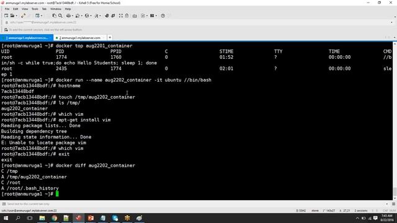Viewport: 397px width, 223px height.
Task: Click "2 sessions" in the status bar
Action: pos(361,211)
